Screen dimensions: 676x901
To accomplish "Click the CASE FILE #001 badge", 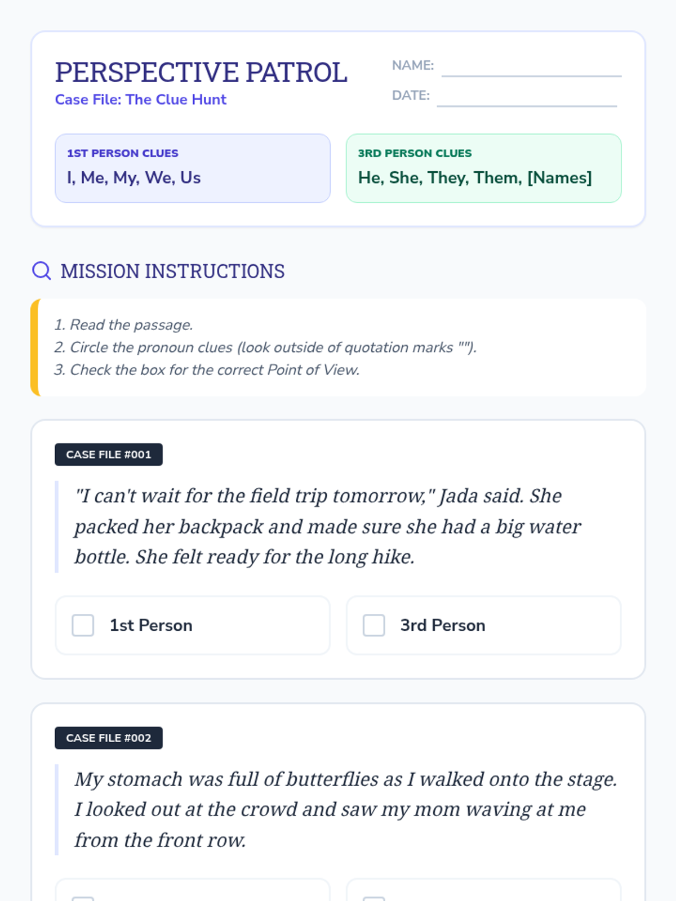I will click(109, 454).
